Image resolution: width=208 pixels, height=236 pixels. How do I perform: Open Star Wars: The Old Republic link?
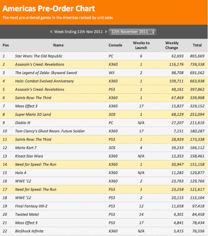pyautogui.click(x=39, y=56)
